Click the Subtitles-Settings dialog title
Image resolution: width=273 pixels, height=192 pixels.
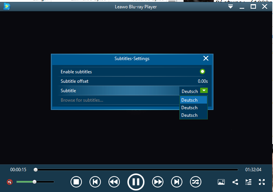pyautogui.click(x=132, y=59)
